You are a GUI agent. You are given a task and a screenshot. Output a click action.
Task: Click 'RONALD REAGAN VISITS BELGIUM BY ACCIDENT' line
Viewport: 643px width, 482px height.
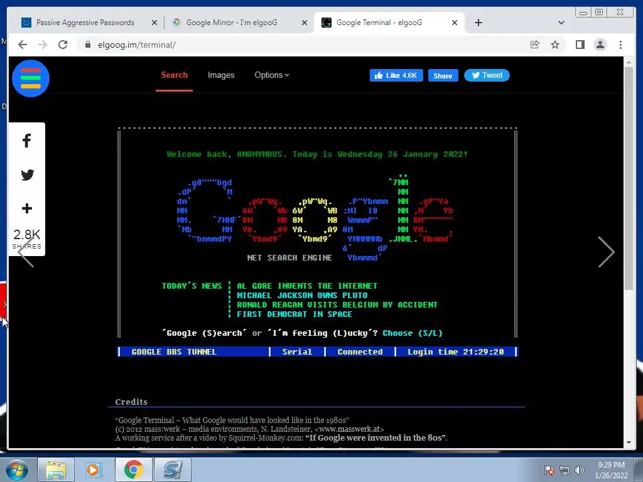337,305
